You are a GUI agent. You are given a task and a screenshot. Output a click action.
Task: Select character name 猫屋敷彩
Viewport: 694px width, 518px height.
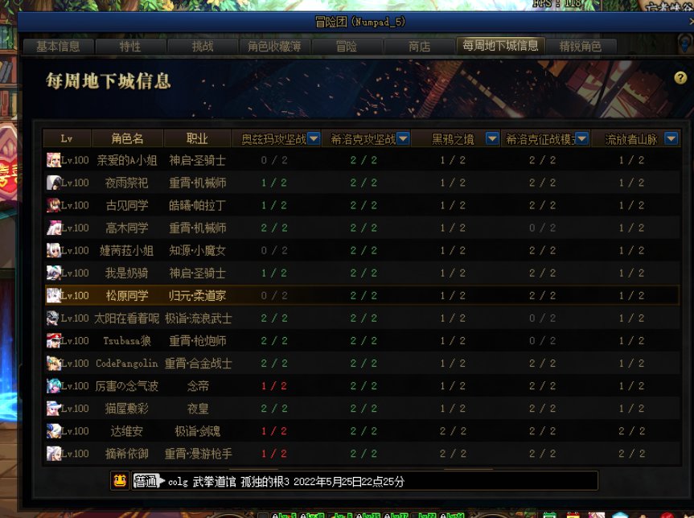click(127, 409)
